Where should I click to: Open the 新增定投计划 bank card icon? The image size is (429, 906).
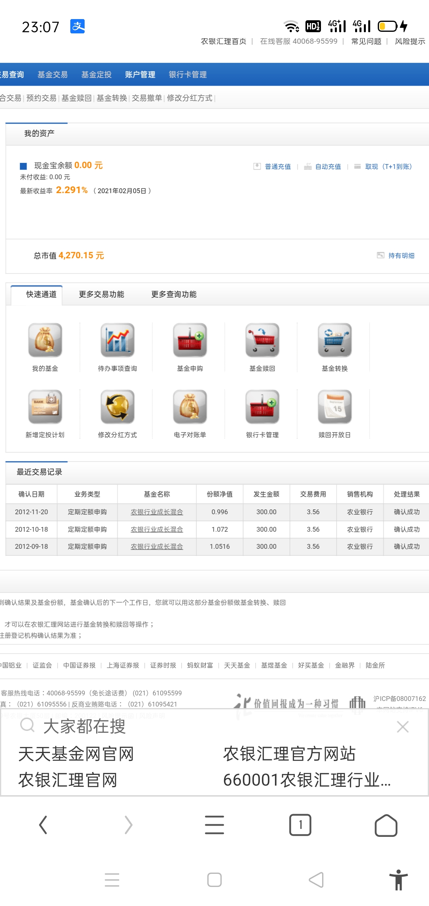[x=45, y=407]
